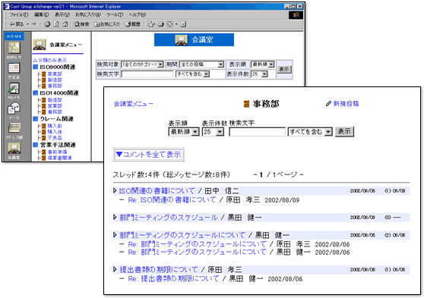Select 製造部 under ISO9000関連
The width and height of the screenshot is (424, 298).
click(55, 80)
